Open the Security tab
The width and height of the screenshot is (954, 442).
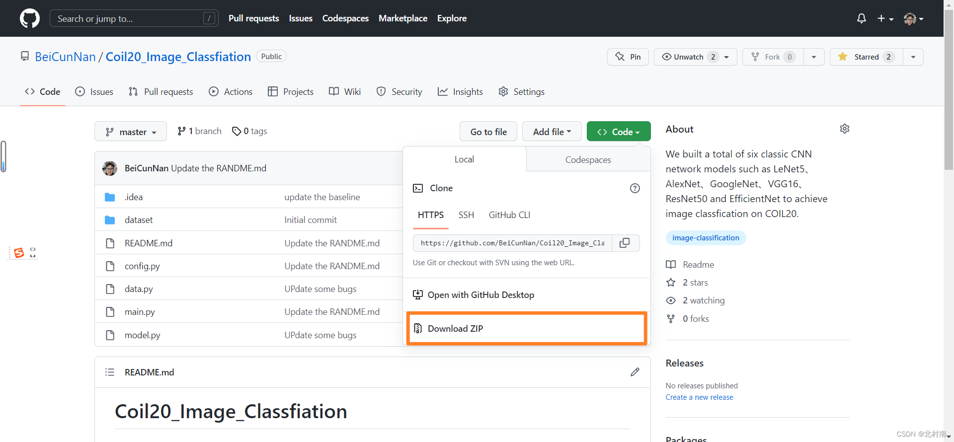point(399,92)
